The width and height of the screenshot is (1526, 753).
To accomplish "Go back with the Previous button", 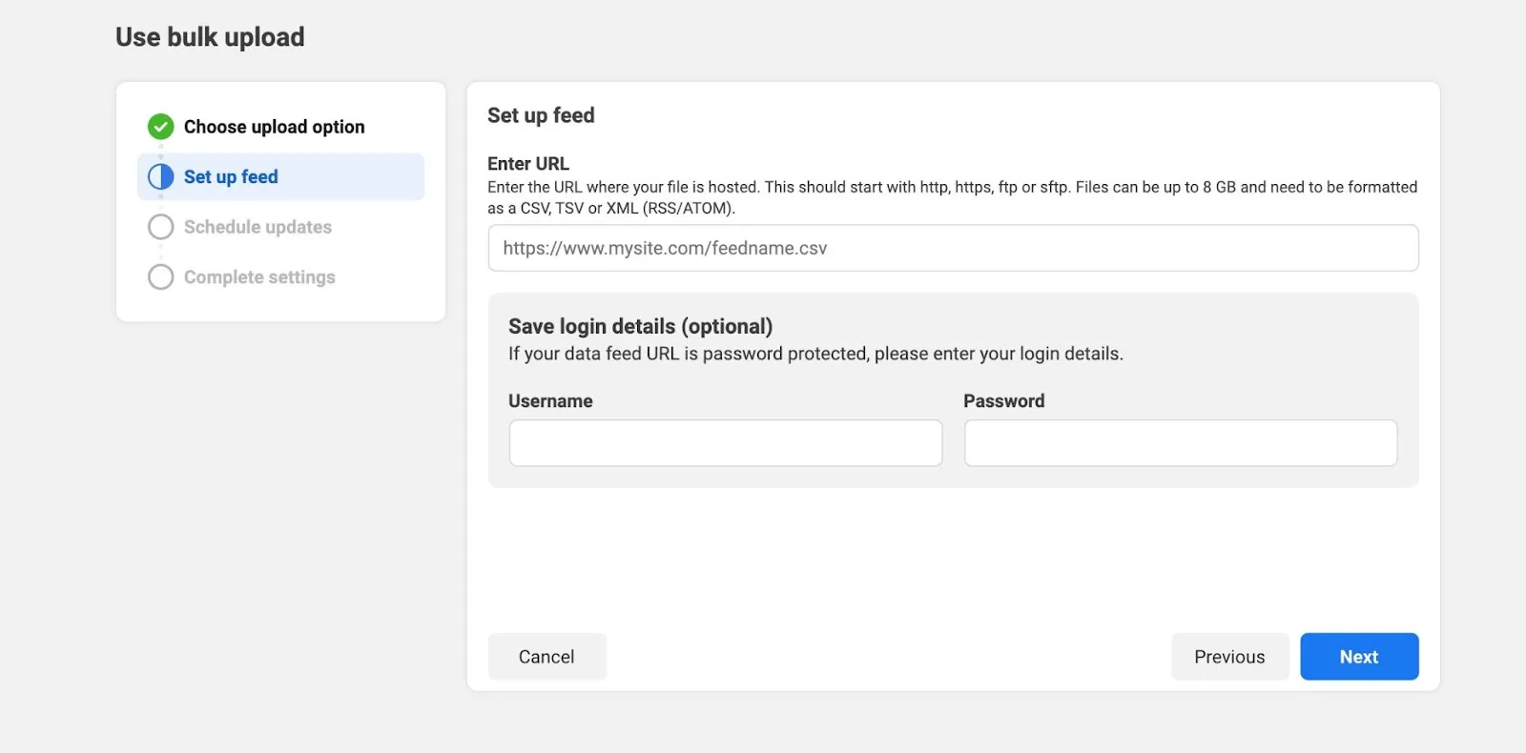I will 1229,657.
